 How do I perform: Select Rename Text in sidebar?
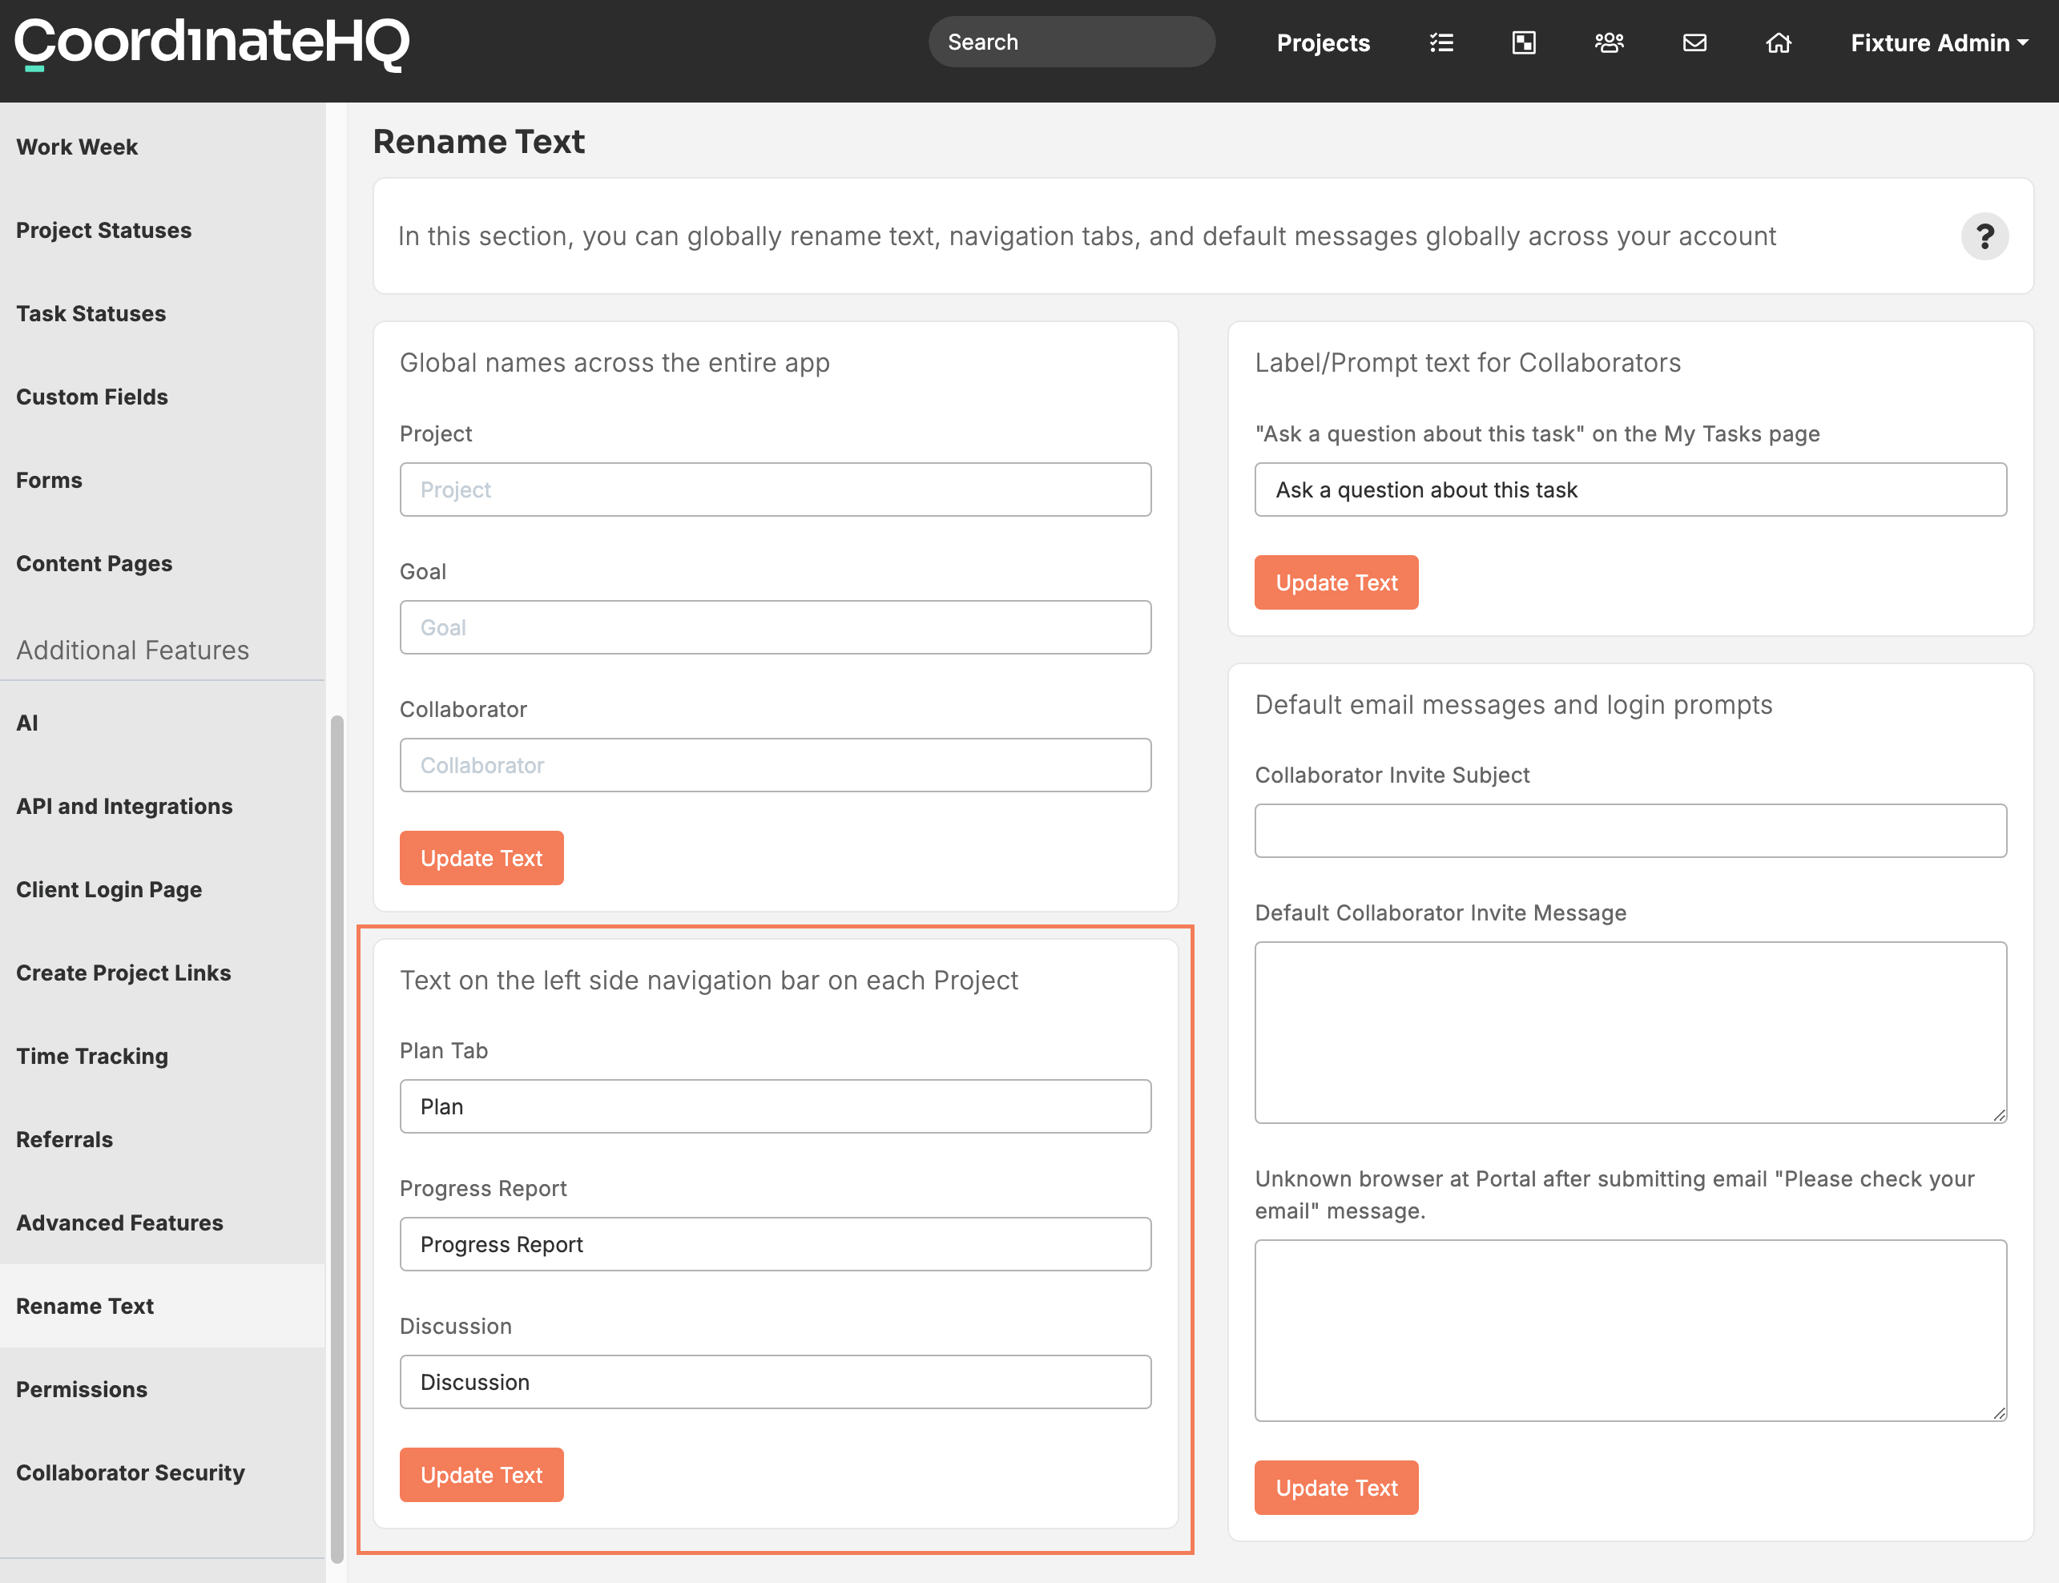162,1306
